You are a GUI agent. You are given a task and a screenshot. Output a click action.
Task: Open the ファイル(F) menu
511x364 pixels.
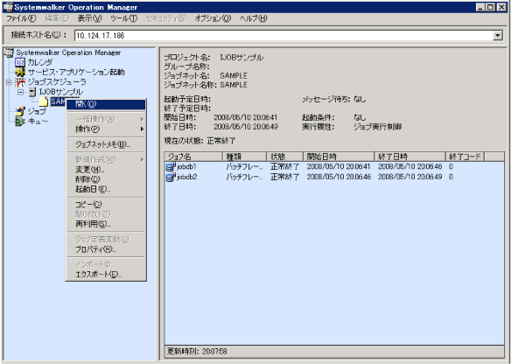(x=21, y=18)
